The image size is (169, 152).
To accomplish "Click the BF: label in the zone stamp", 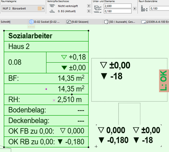I will pyautogui.click(x=14, y=78).
